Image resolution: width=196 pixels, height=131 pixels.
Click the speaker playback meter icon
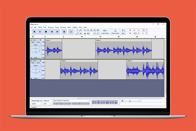coord(123,34)
